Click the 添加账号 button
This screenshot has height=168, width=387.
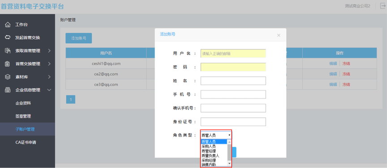79,38
